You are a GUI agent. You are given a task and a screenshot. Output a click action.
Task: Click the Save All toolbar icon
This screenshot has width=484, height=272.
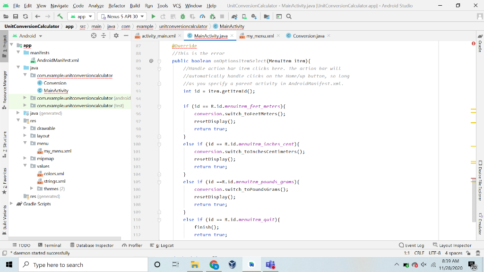pos(16,17)
